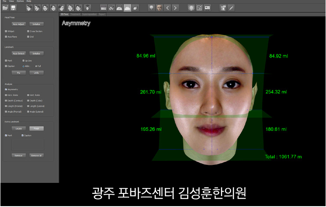Click the Remove All button
The image size is (326, 207).
[36, 156]
